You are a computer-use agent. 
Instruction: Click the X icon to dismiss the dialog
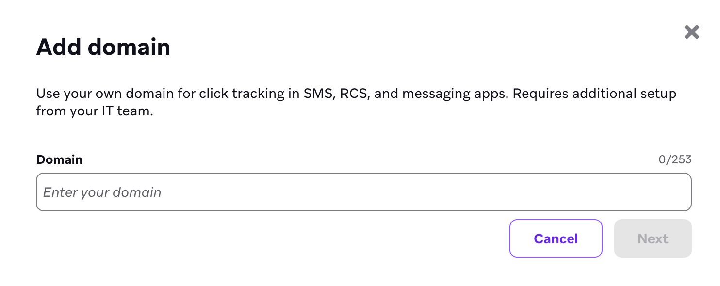[691, 32]
